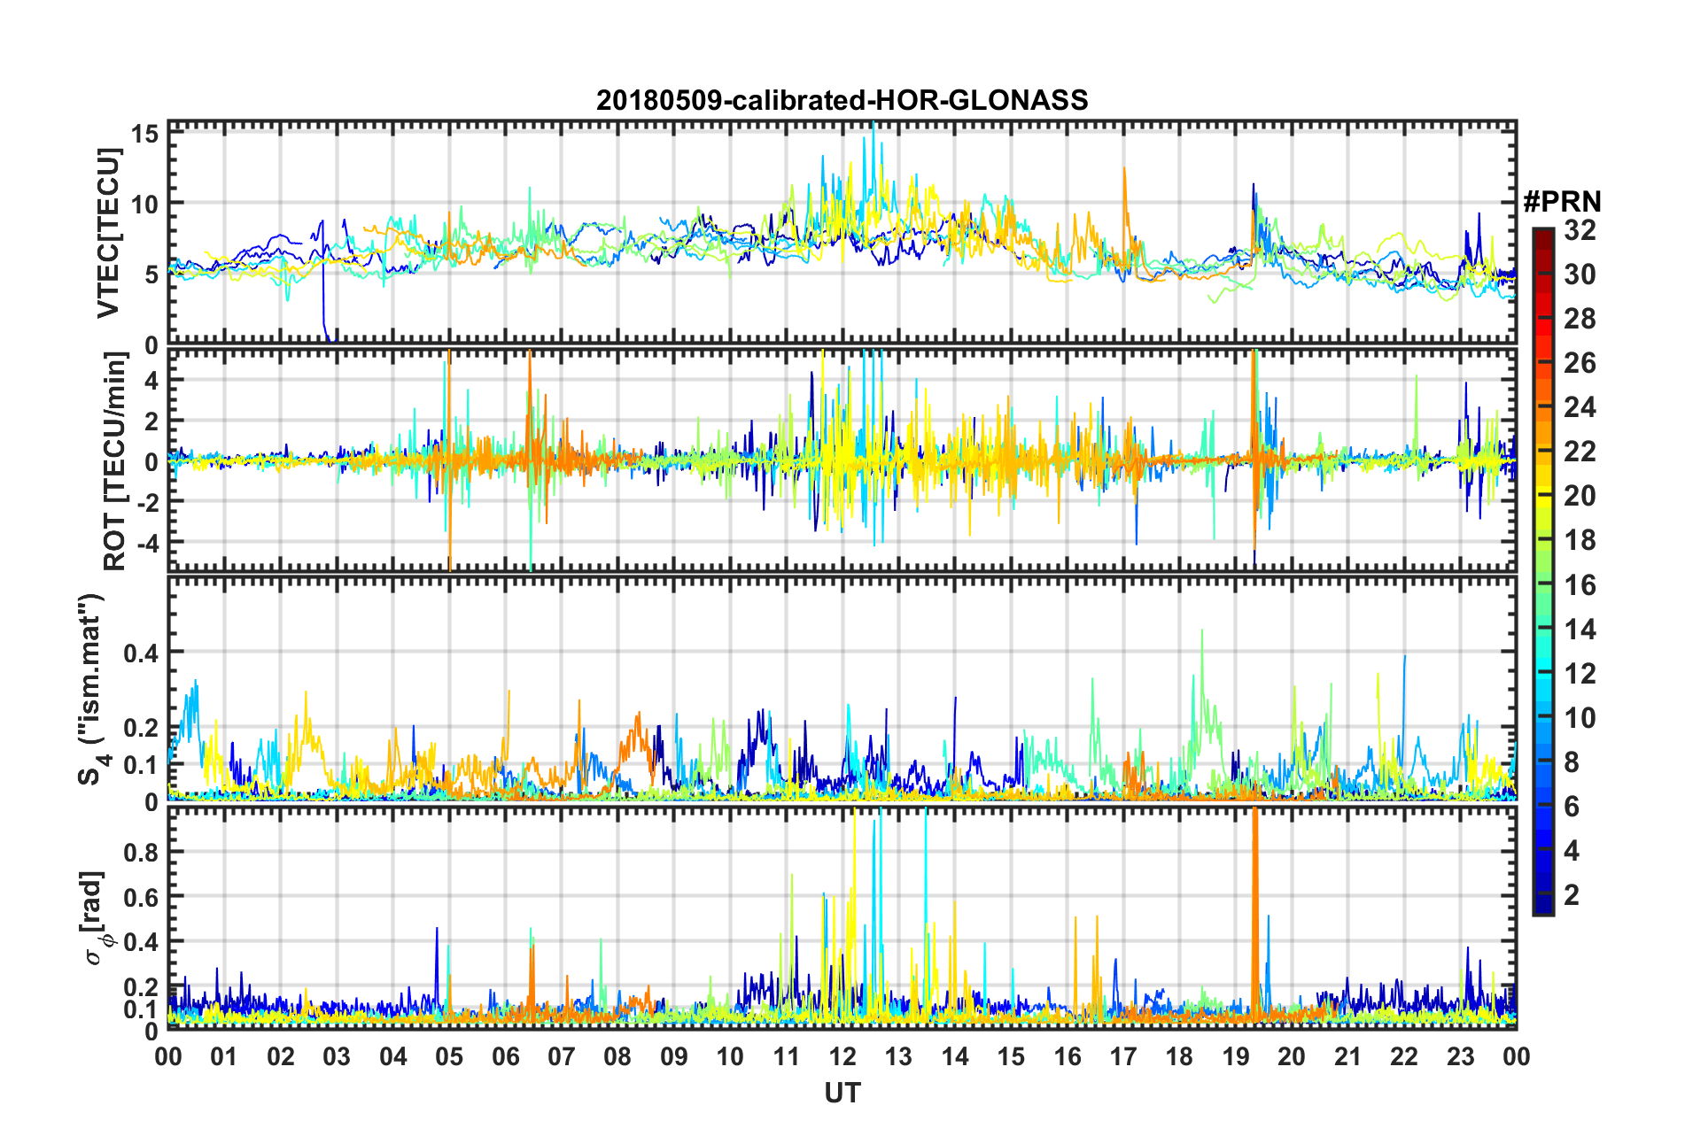Screen dimensions: 1685x1144
Task: Click the ROT plot panel
Action: tap(842, 460)
